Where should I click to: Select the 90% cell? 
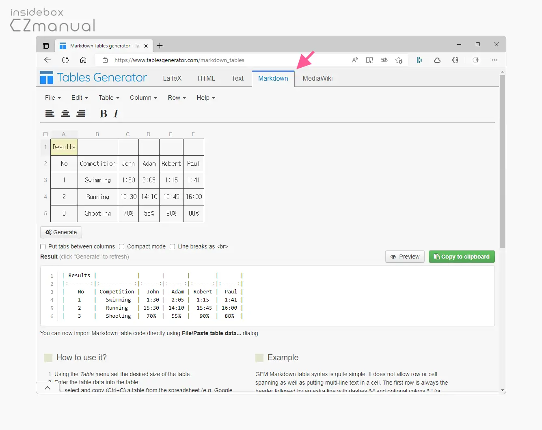pyautogui.click(x=171, y=214)
